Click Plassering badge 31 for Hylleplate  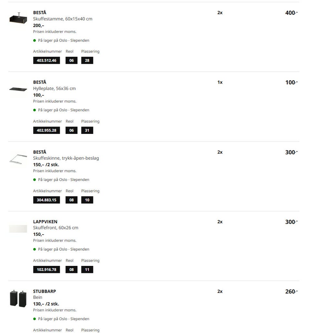pyautogui.click(x=87, y=130)
